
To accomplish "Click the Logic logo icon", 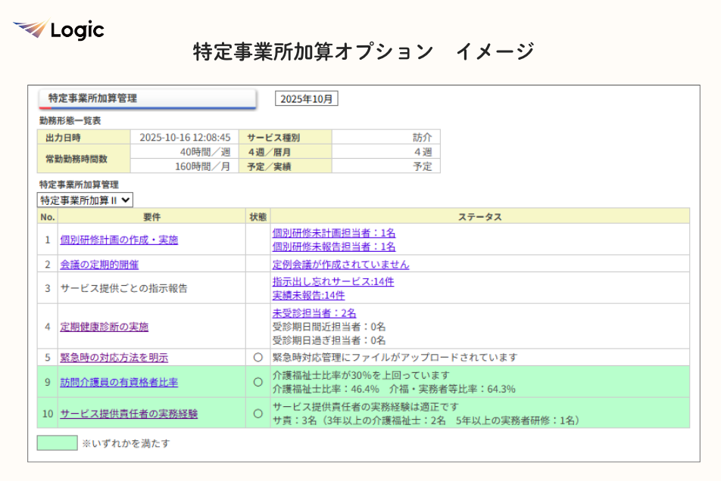I will coord(30,29).
